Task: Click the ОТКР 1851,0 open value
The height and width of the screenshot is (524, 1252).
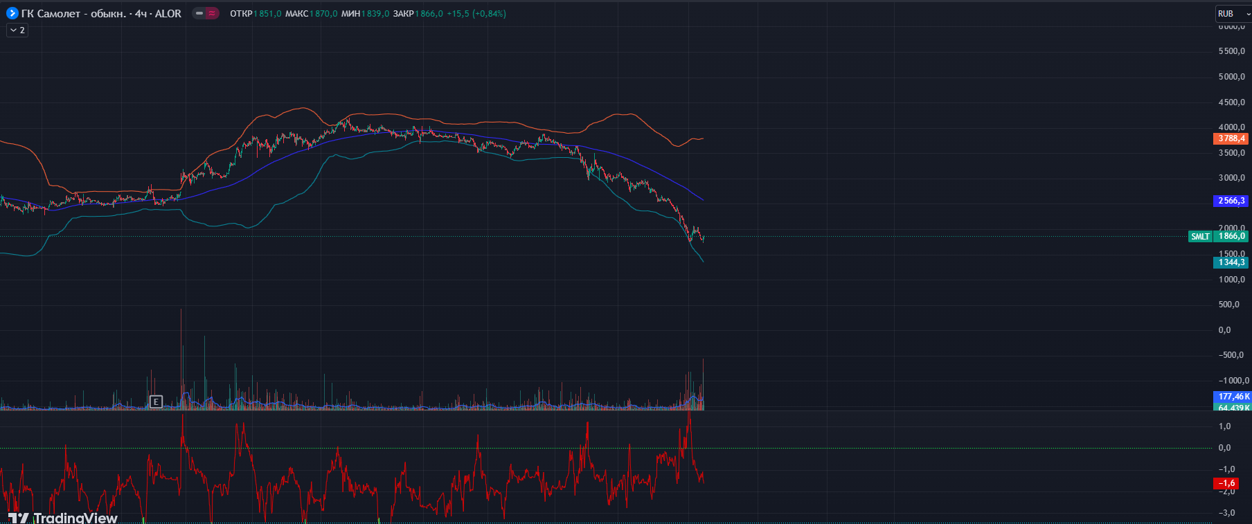Action: coord(256,14)
